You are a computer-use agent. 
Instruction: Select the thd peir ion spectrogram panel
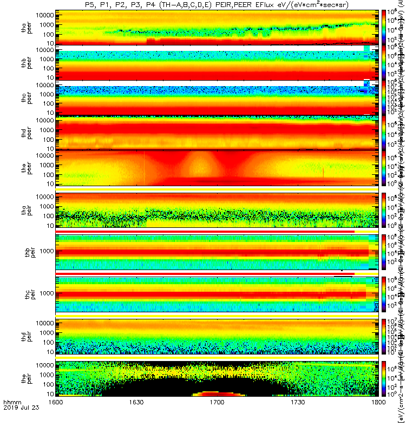coord(217,336)
